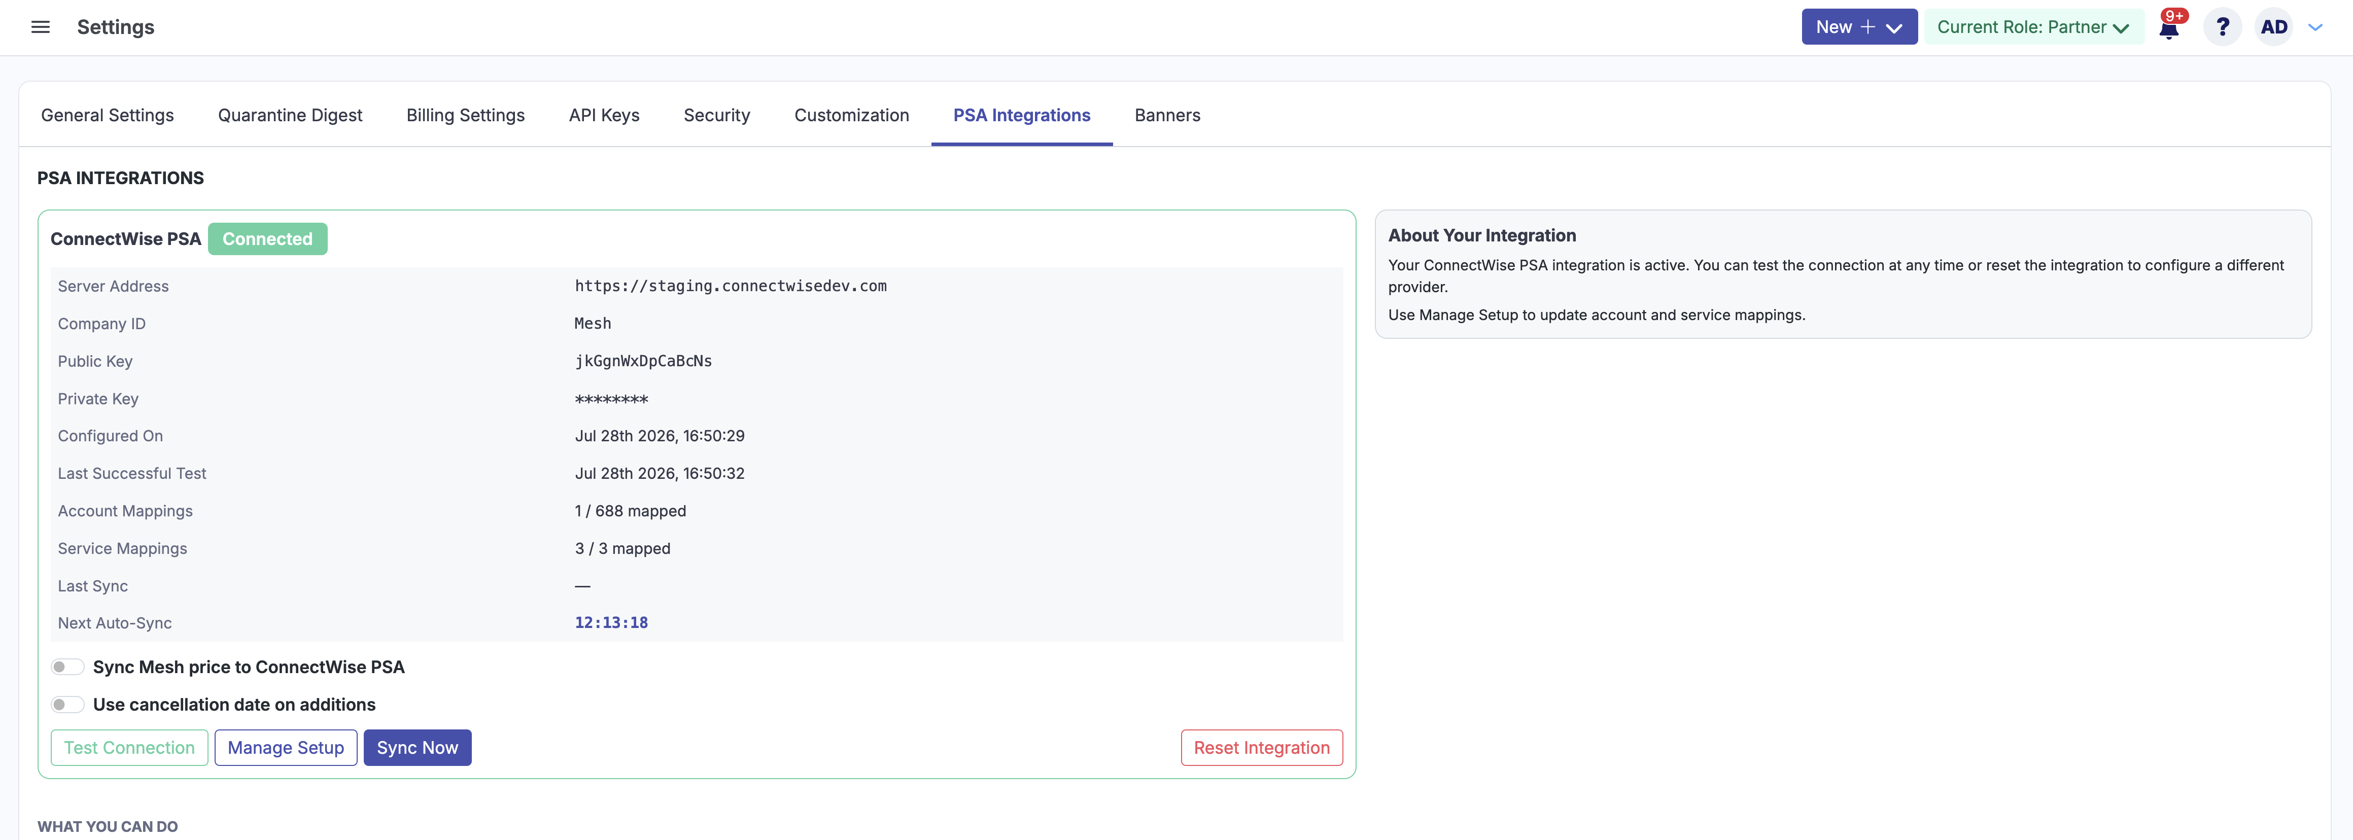Open Manage Setup
Screen dimensions: 2353x840
286,748
